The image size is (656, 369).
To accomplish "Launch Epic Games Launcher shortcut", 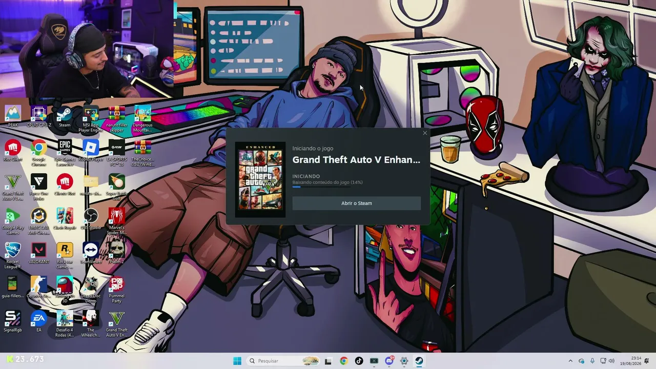I will click(65, 153).
